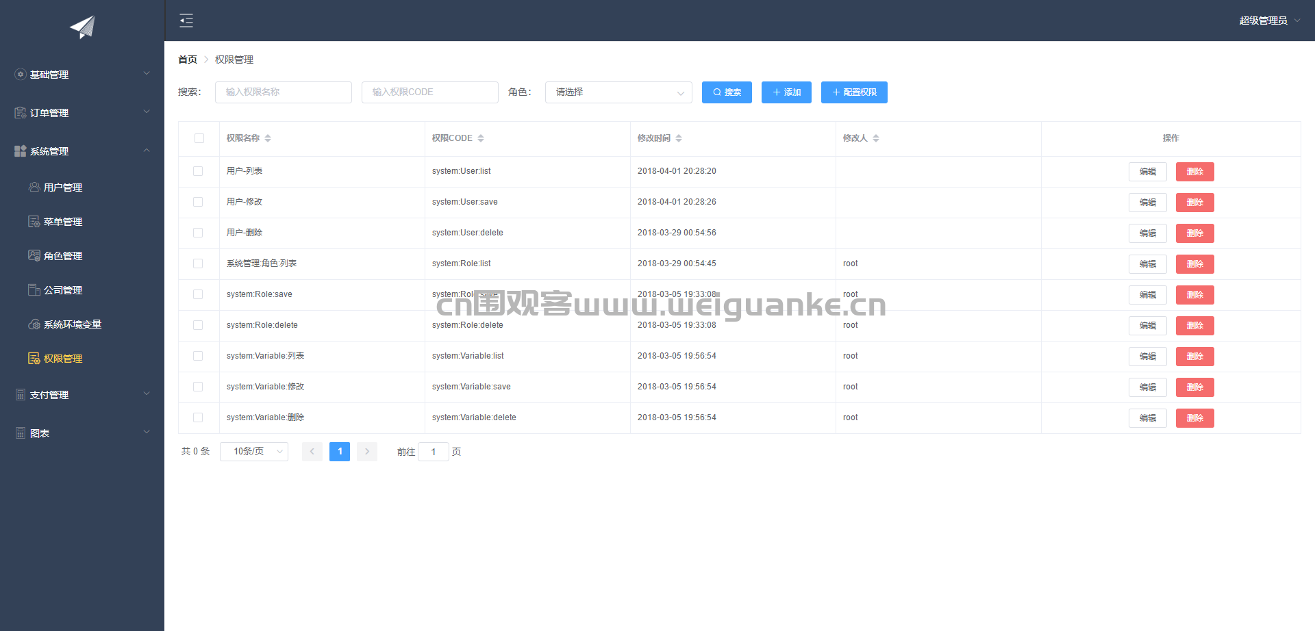
Task: Check the 用户-删除 row checkbox
Action: click(x=198, y=233)
